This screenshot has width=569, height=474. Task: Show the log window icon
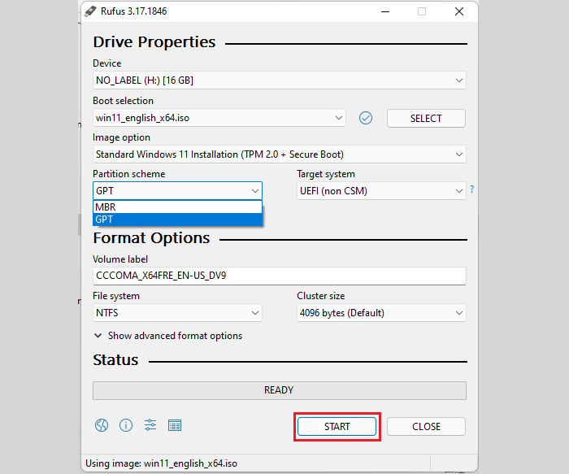[x=175, y=425]
